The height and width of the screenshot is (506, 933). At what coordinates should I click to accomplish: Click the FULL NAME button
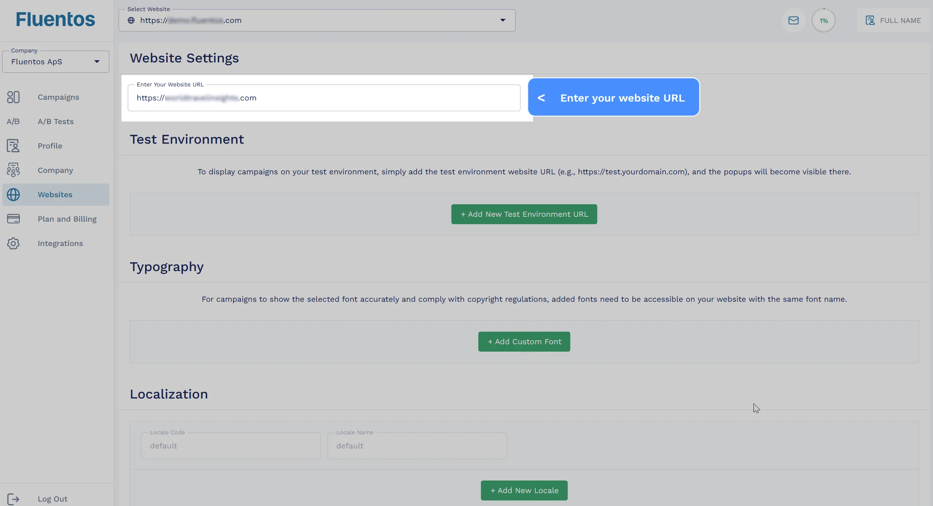(x=893, y=20)
